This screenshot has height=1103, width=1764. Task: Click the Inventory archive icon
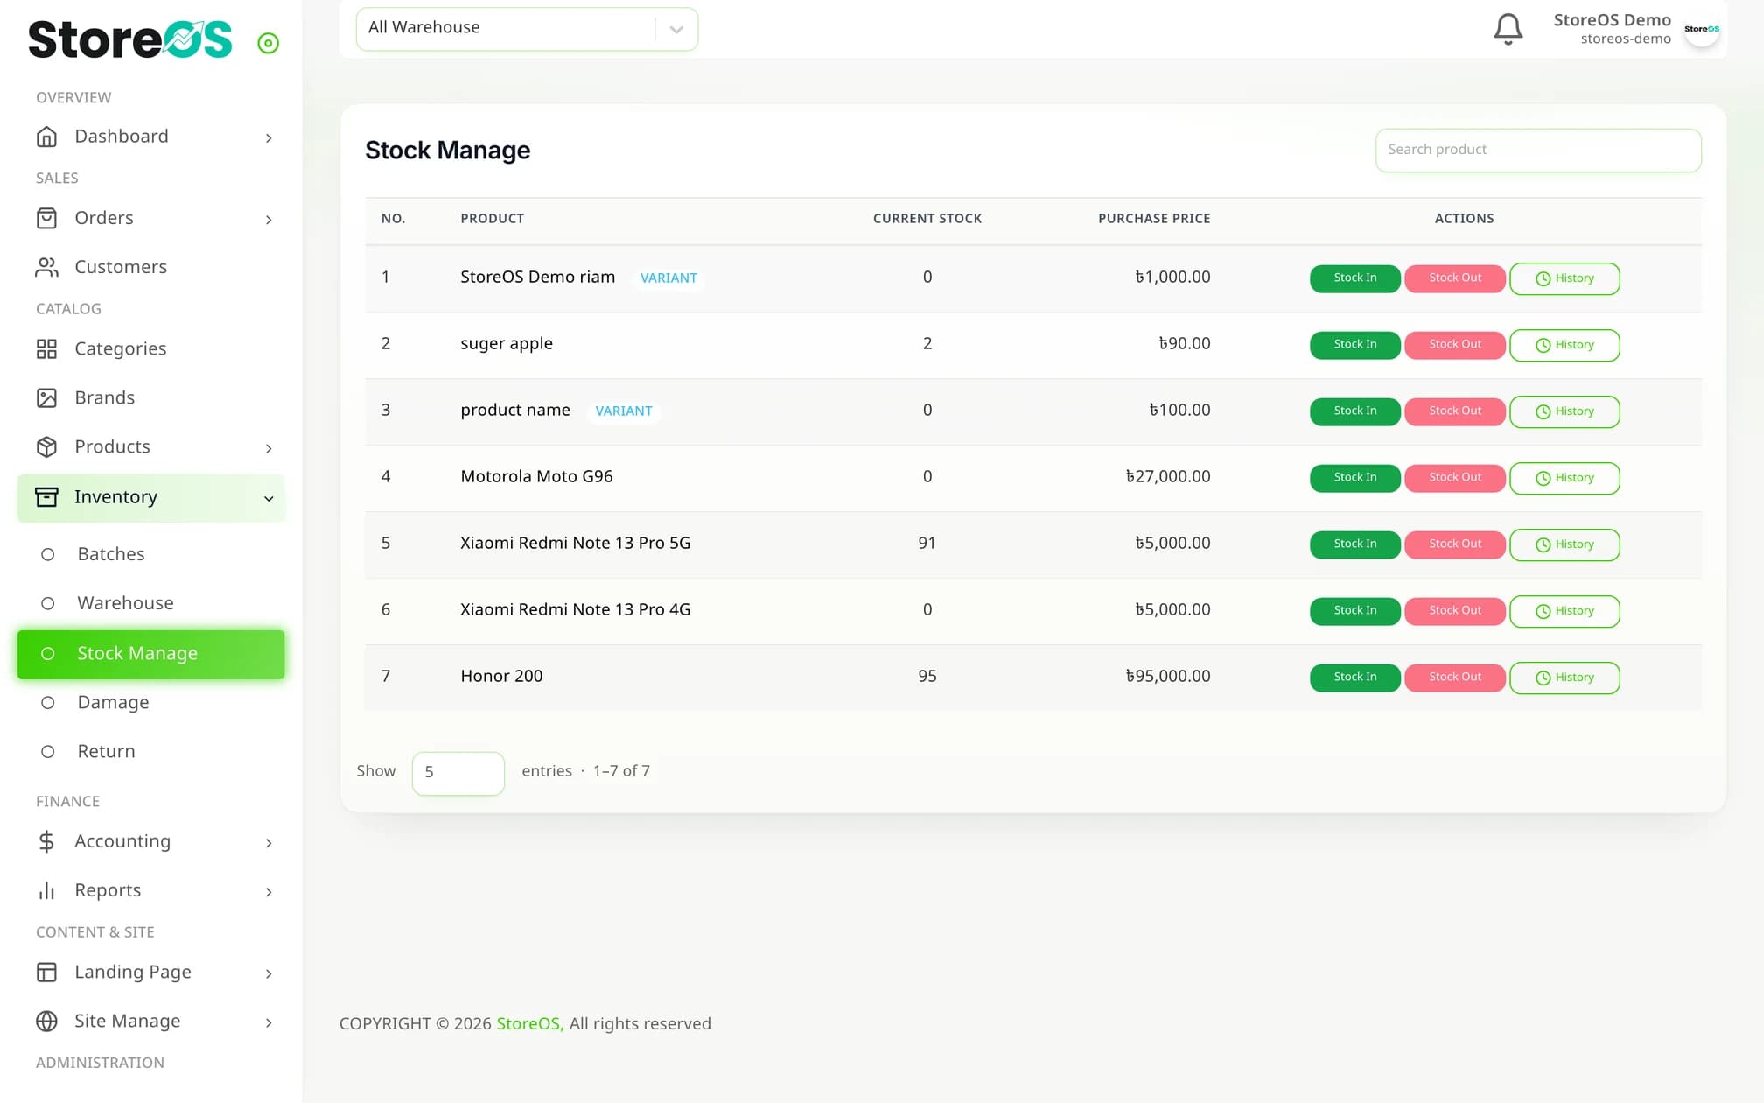(x=46, y=497)
